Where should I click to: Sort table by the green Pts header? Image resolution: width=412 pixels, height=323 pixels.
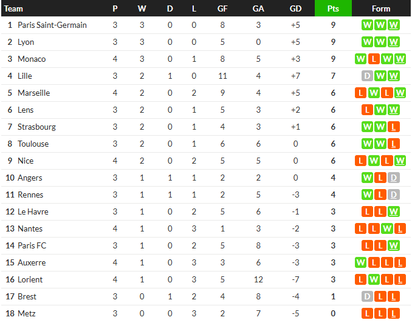pyautogui.click(x=333, y=8)
